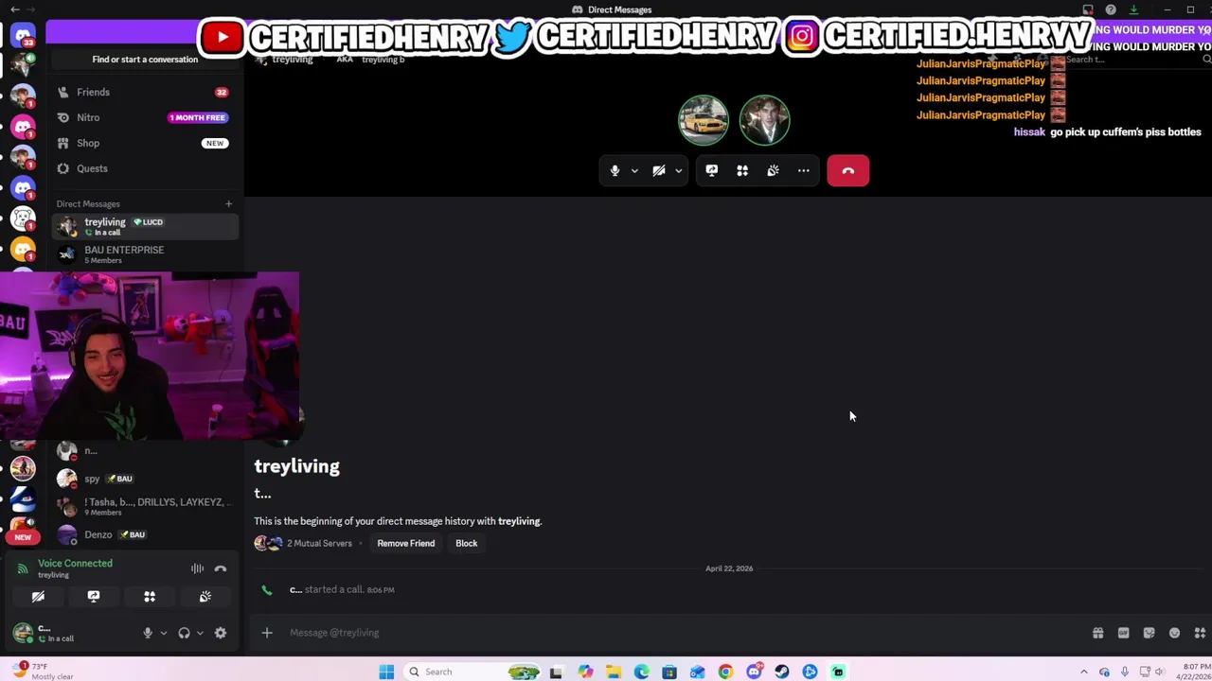Open orange Discord-logo server in sidebar
1212x681 pixels.
coord(23,250)
